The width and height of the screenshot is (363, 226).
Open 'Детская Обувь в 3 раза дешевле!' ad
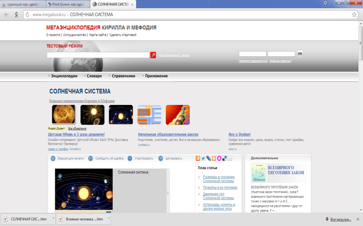pyautogui.click(x=76, y=134)
